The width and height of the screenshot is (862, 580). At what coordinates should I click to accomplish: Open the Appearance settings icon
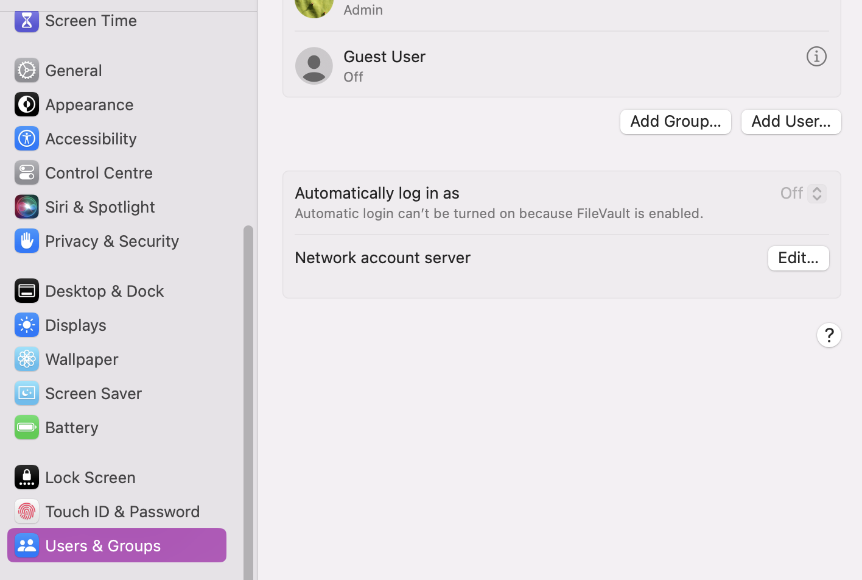tap(26, 104)
